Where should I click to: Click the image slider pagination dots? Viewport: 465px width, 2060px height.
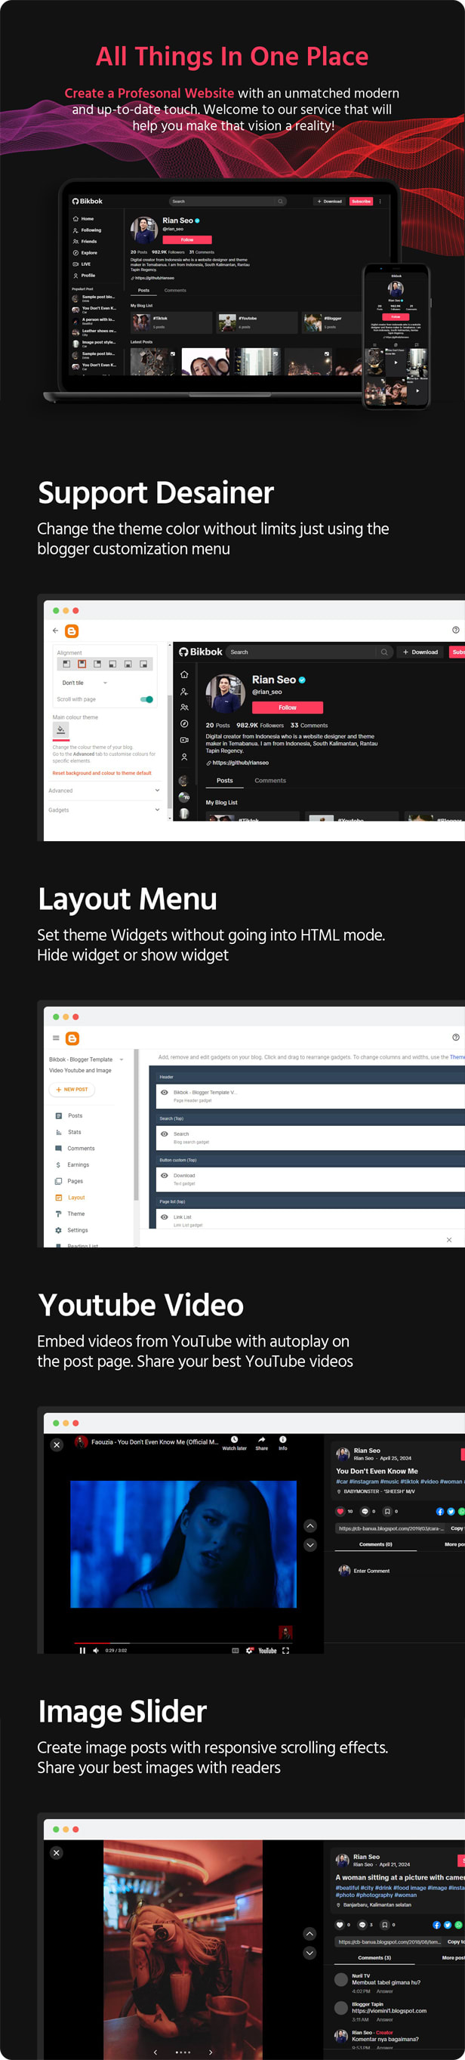[x=182, y=2052]
